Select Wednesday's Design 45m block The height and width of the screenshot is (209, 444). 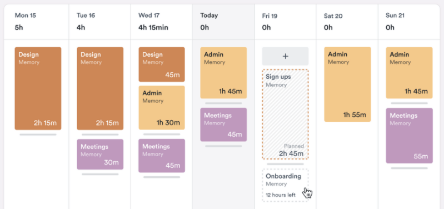(x=162, y=64)
